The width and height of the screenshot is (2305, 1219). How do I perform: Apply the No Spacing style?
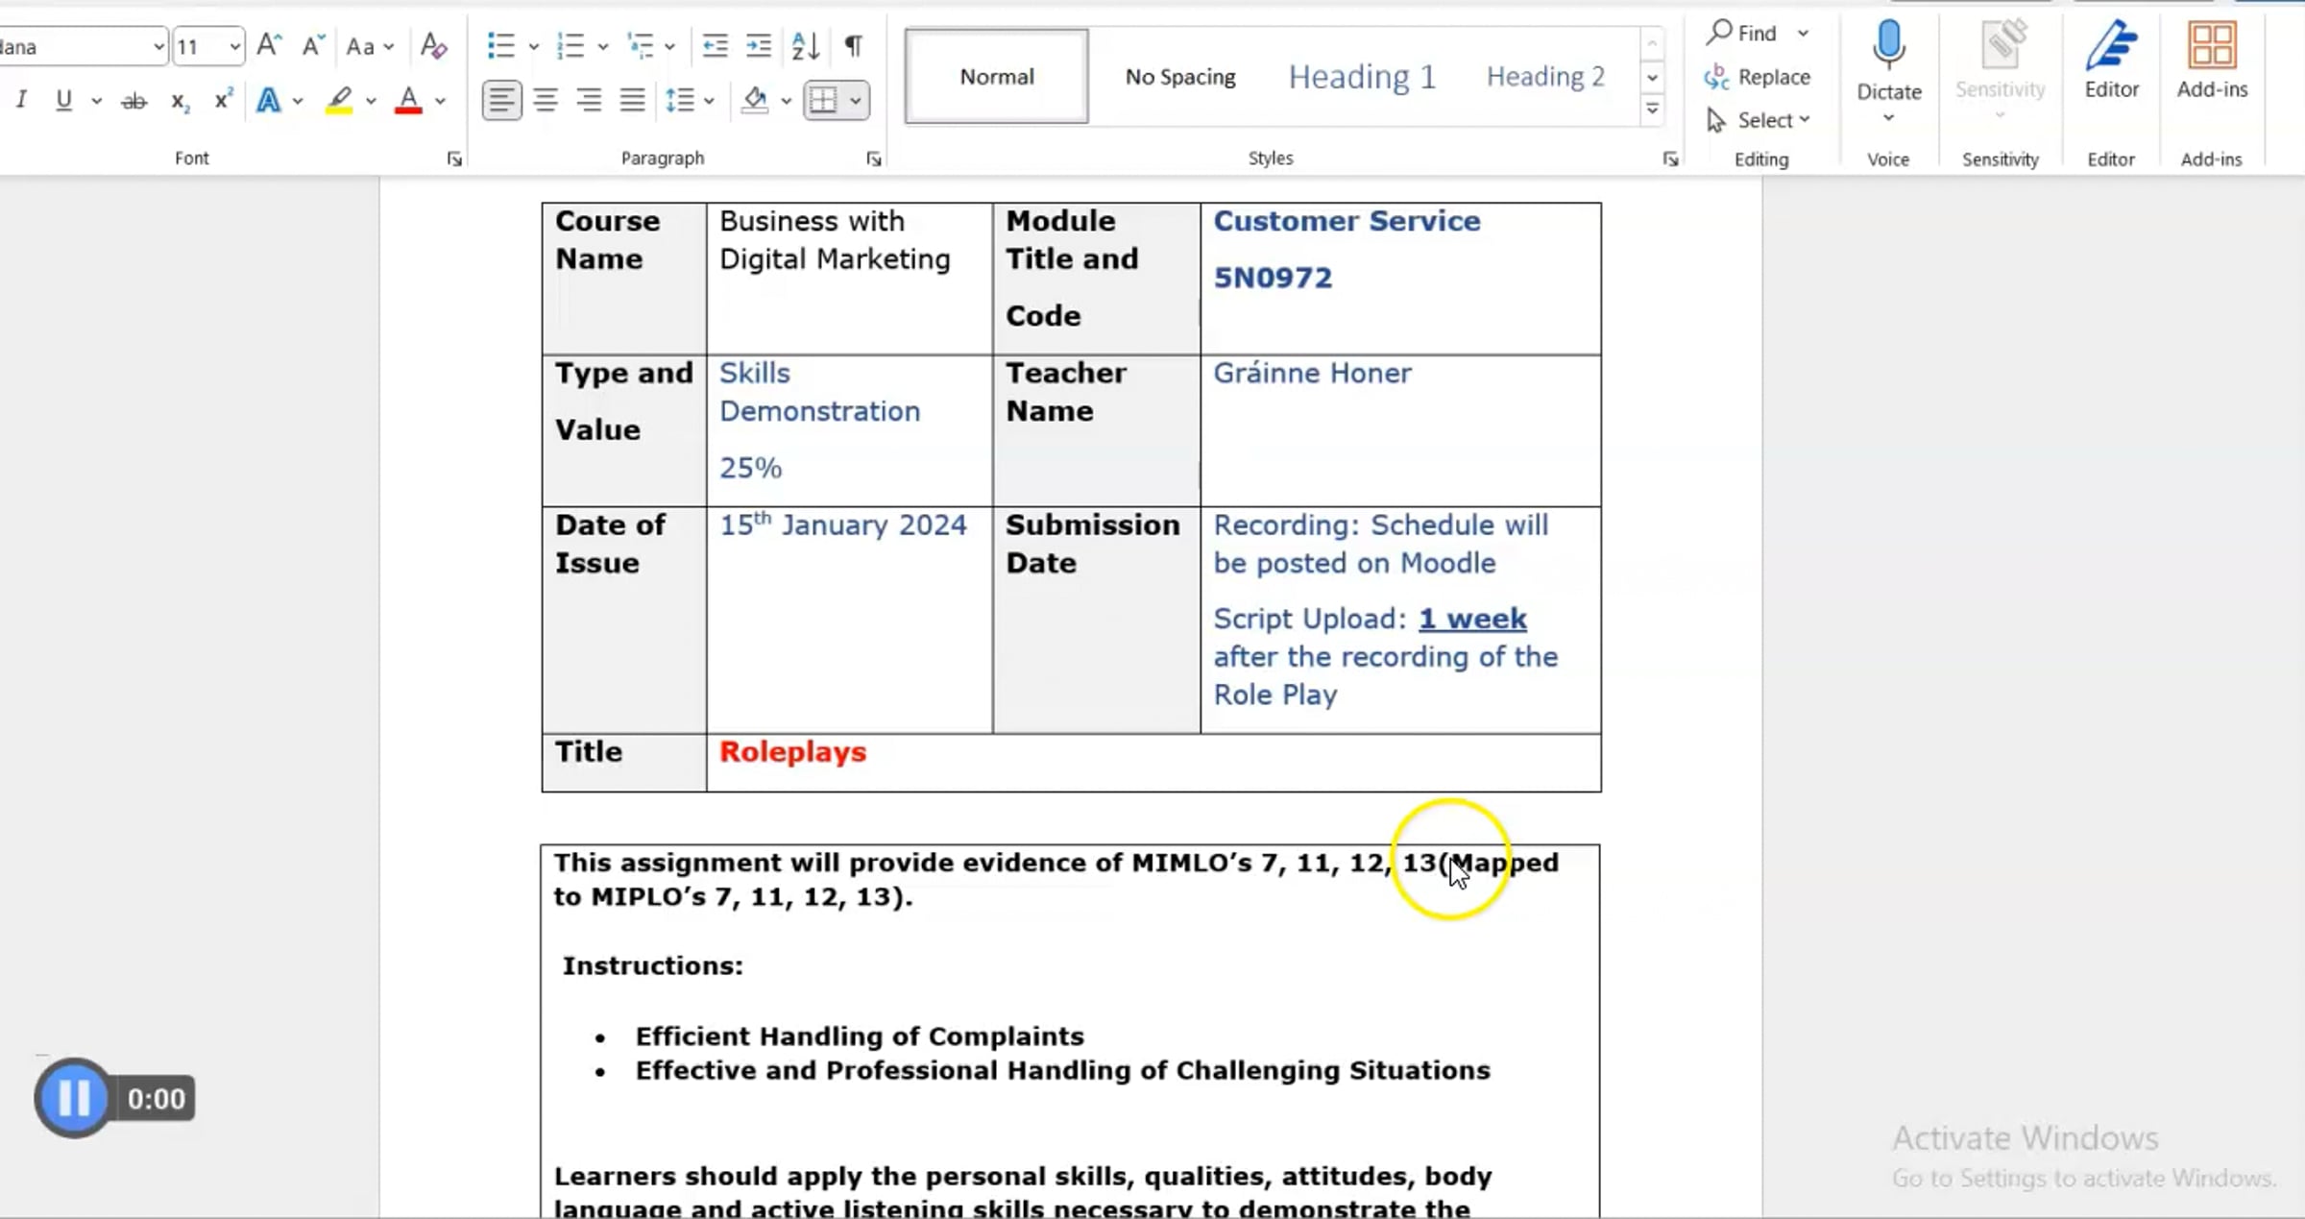coord(1180,77)
